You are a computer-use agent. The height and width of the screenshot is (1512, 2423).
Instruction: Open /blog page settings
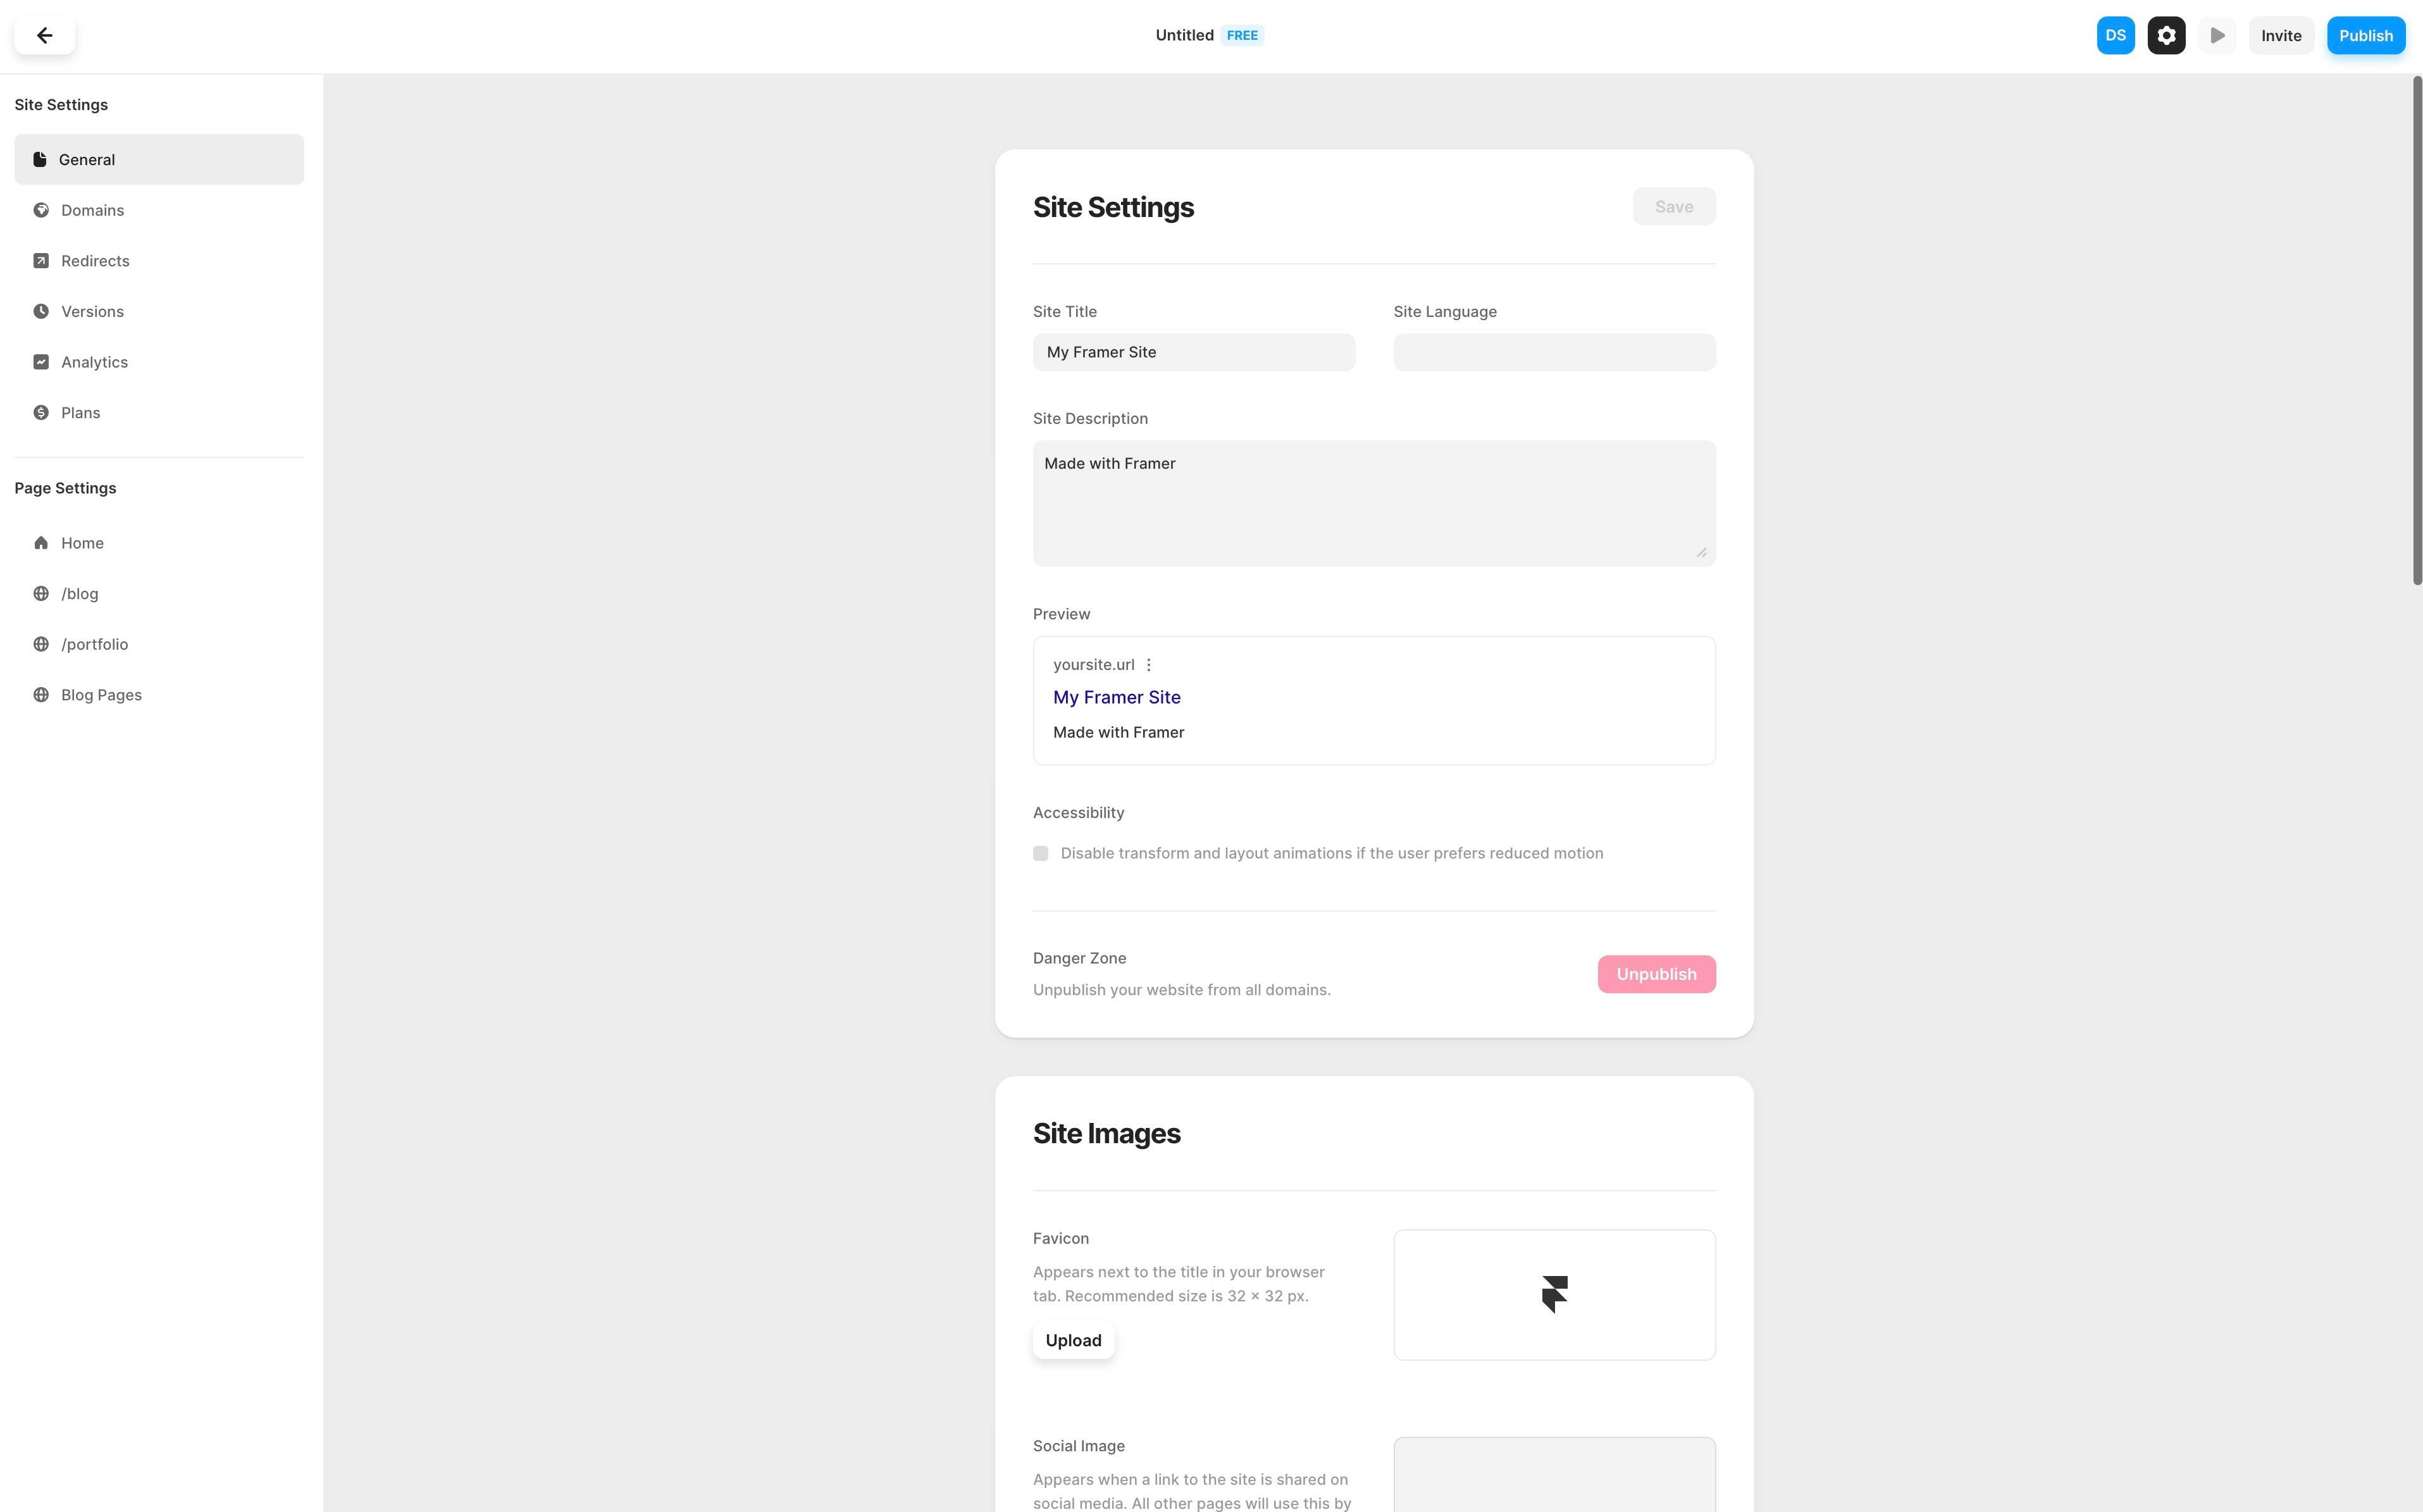79,592
